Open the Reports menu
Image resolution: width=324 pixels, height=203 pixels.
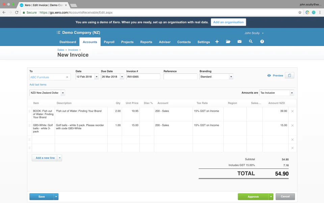[x=146, y=42]
